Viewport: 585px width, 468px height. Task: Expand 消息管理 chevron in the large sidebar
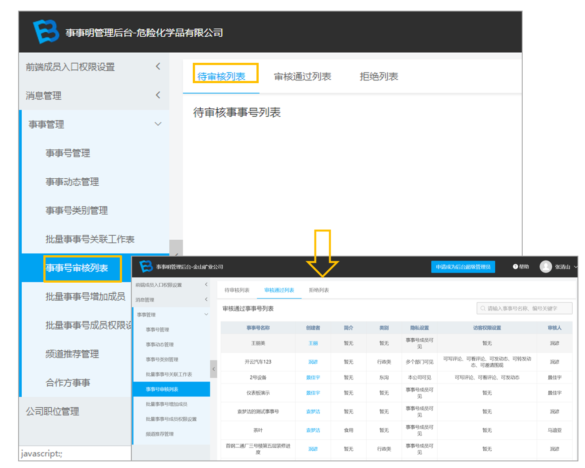pyautogui.click(x=158, y=95)
